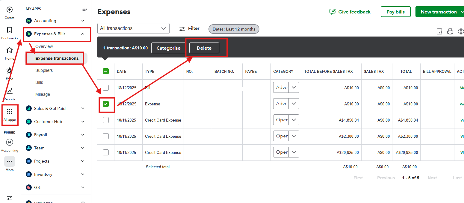
Task: Click the TYPE column header
Action: [x=150, y=71]
